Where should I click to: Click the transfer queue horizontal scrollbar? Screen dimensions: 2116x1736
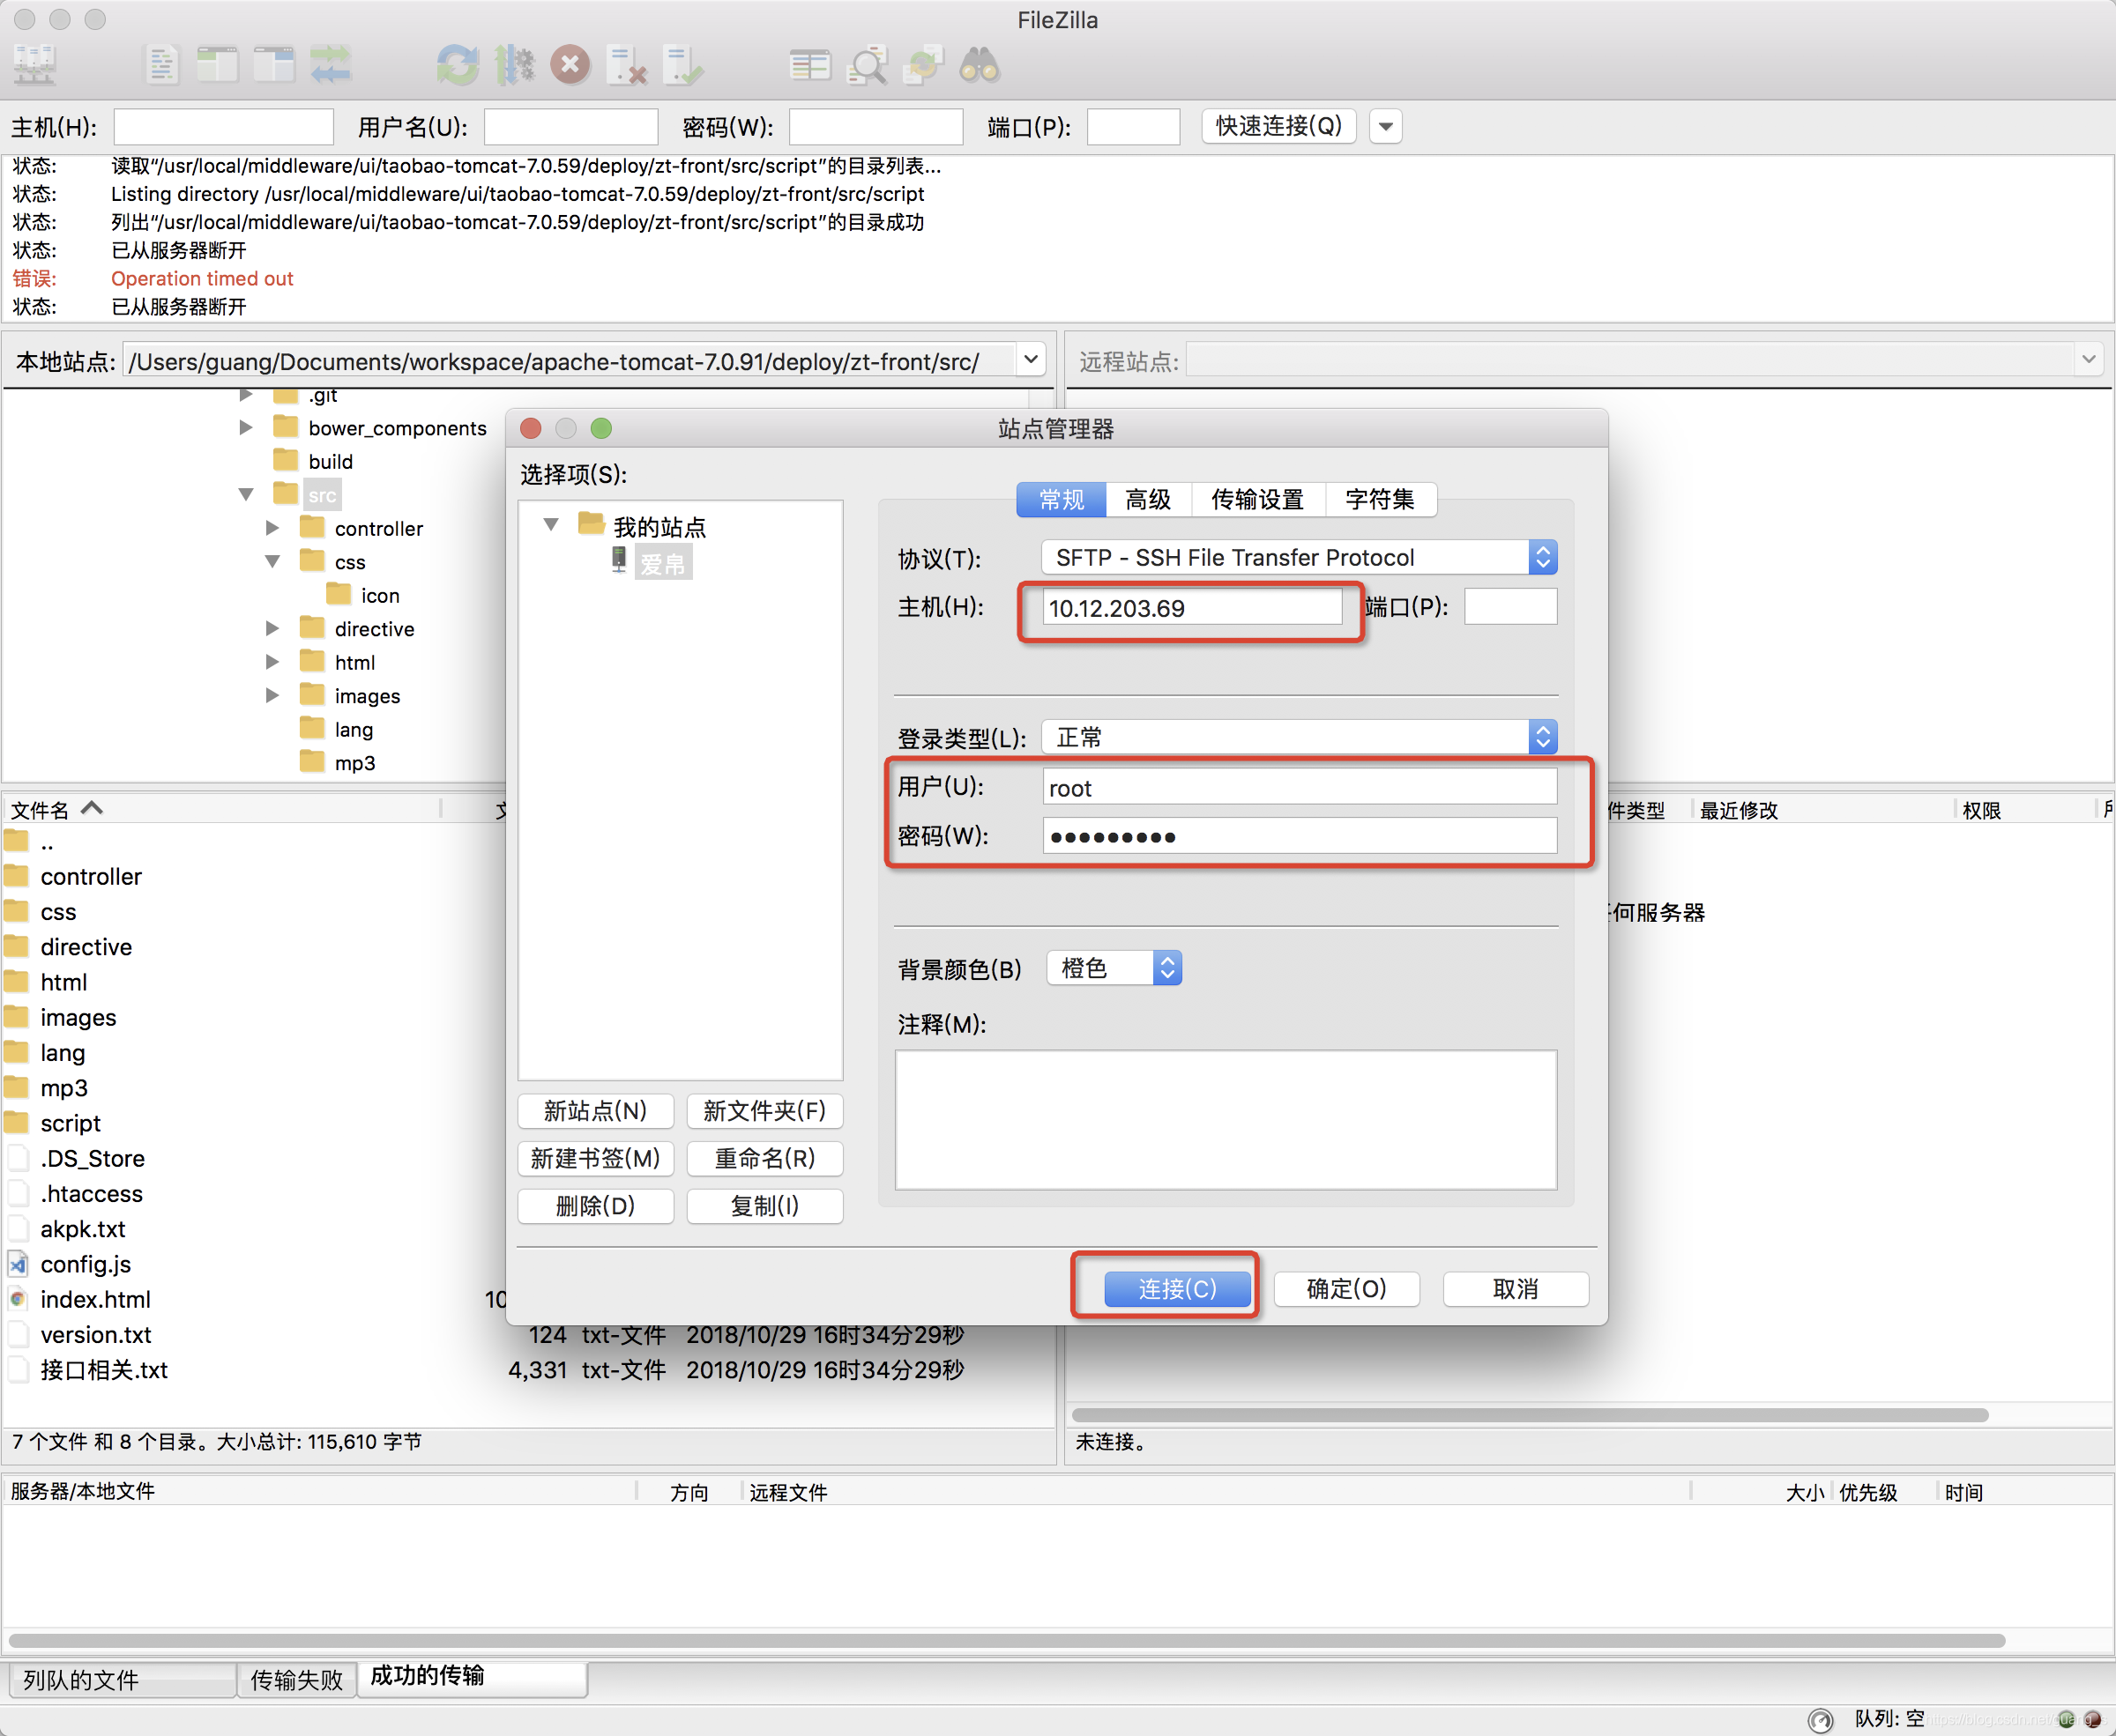(x=1007, y=1641)
